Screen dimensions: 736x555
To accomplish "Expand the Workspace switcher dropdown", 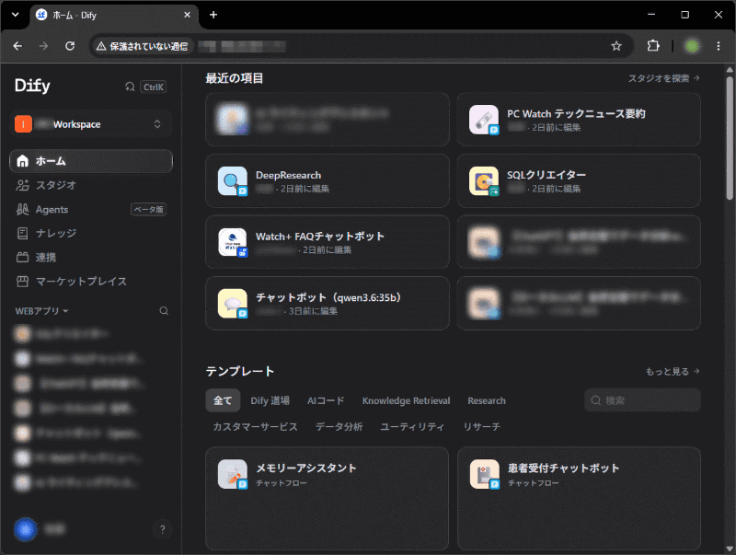I will pyautogui.click(x=91, y=124).
